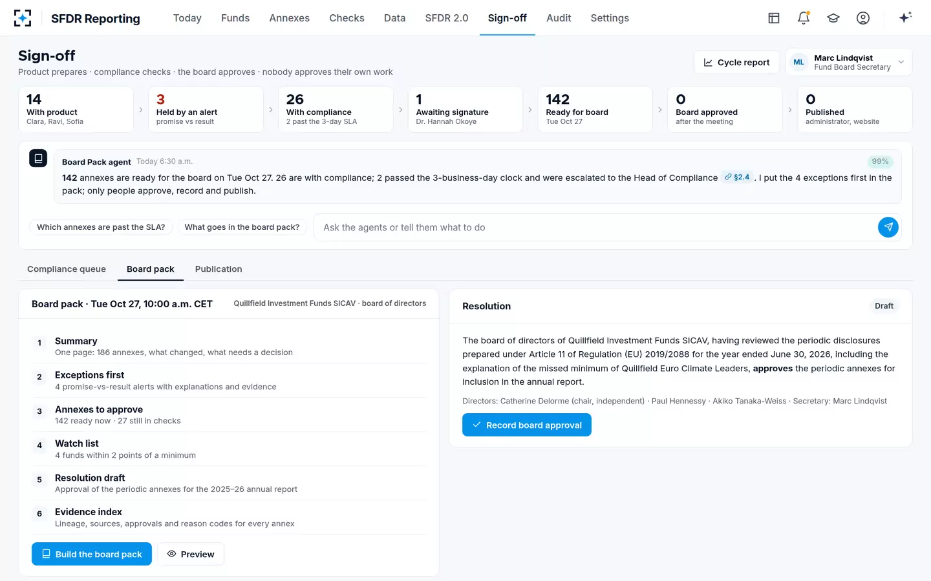Open the 142 Ready for board card
Image resolution: width=931 pixels, height=581 pixels.
tap(595, 110)
